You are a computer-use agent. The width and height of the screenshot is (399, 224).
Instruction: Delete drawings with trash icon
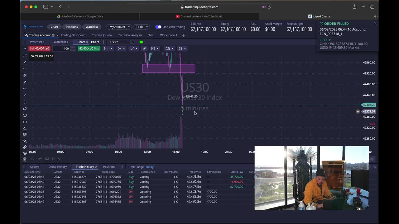coord(25,159)
